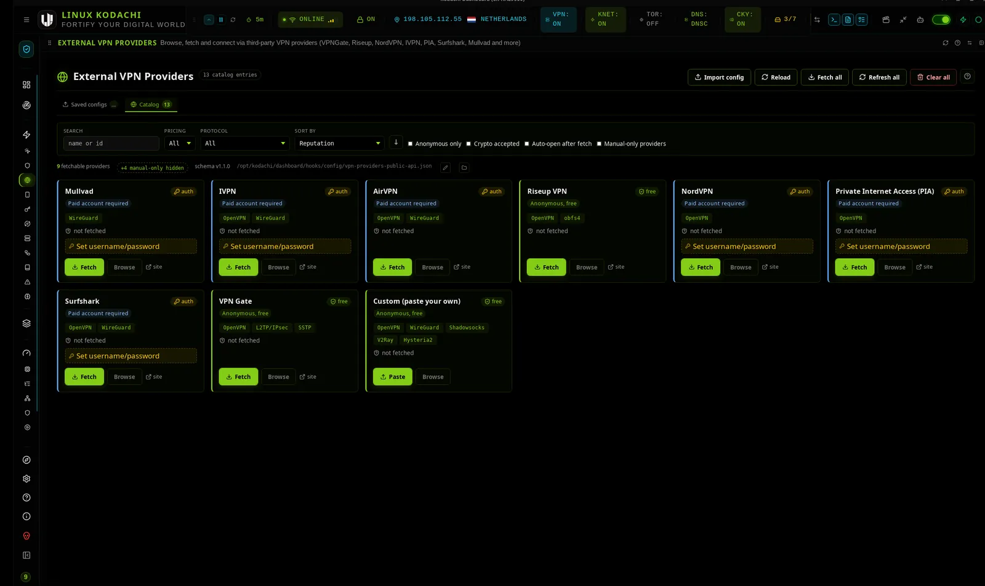This screenshot has width=985, height=586.
Task: Toggle the VPN: ON status pill
Action: pyautogui.click(x=558, y=20)
